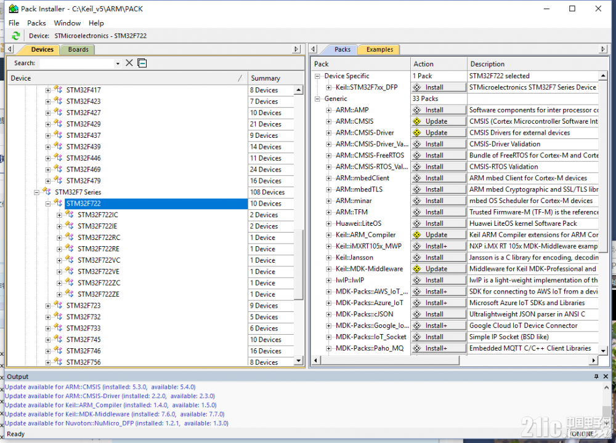The width and height of the screenshot is (616, 443).
Task: Select STM32F723 in device tree
Action: pos(83,305)
